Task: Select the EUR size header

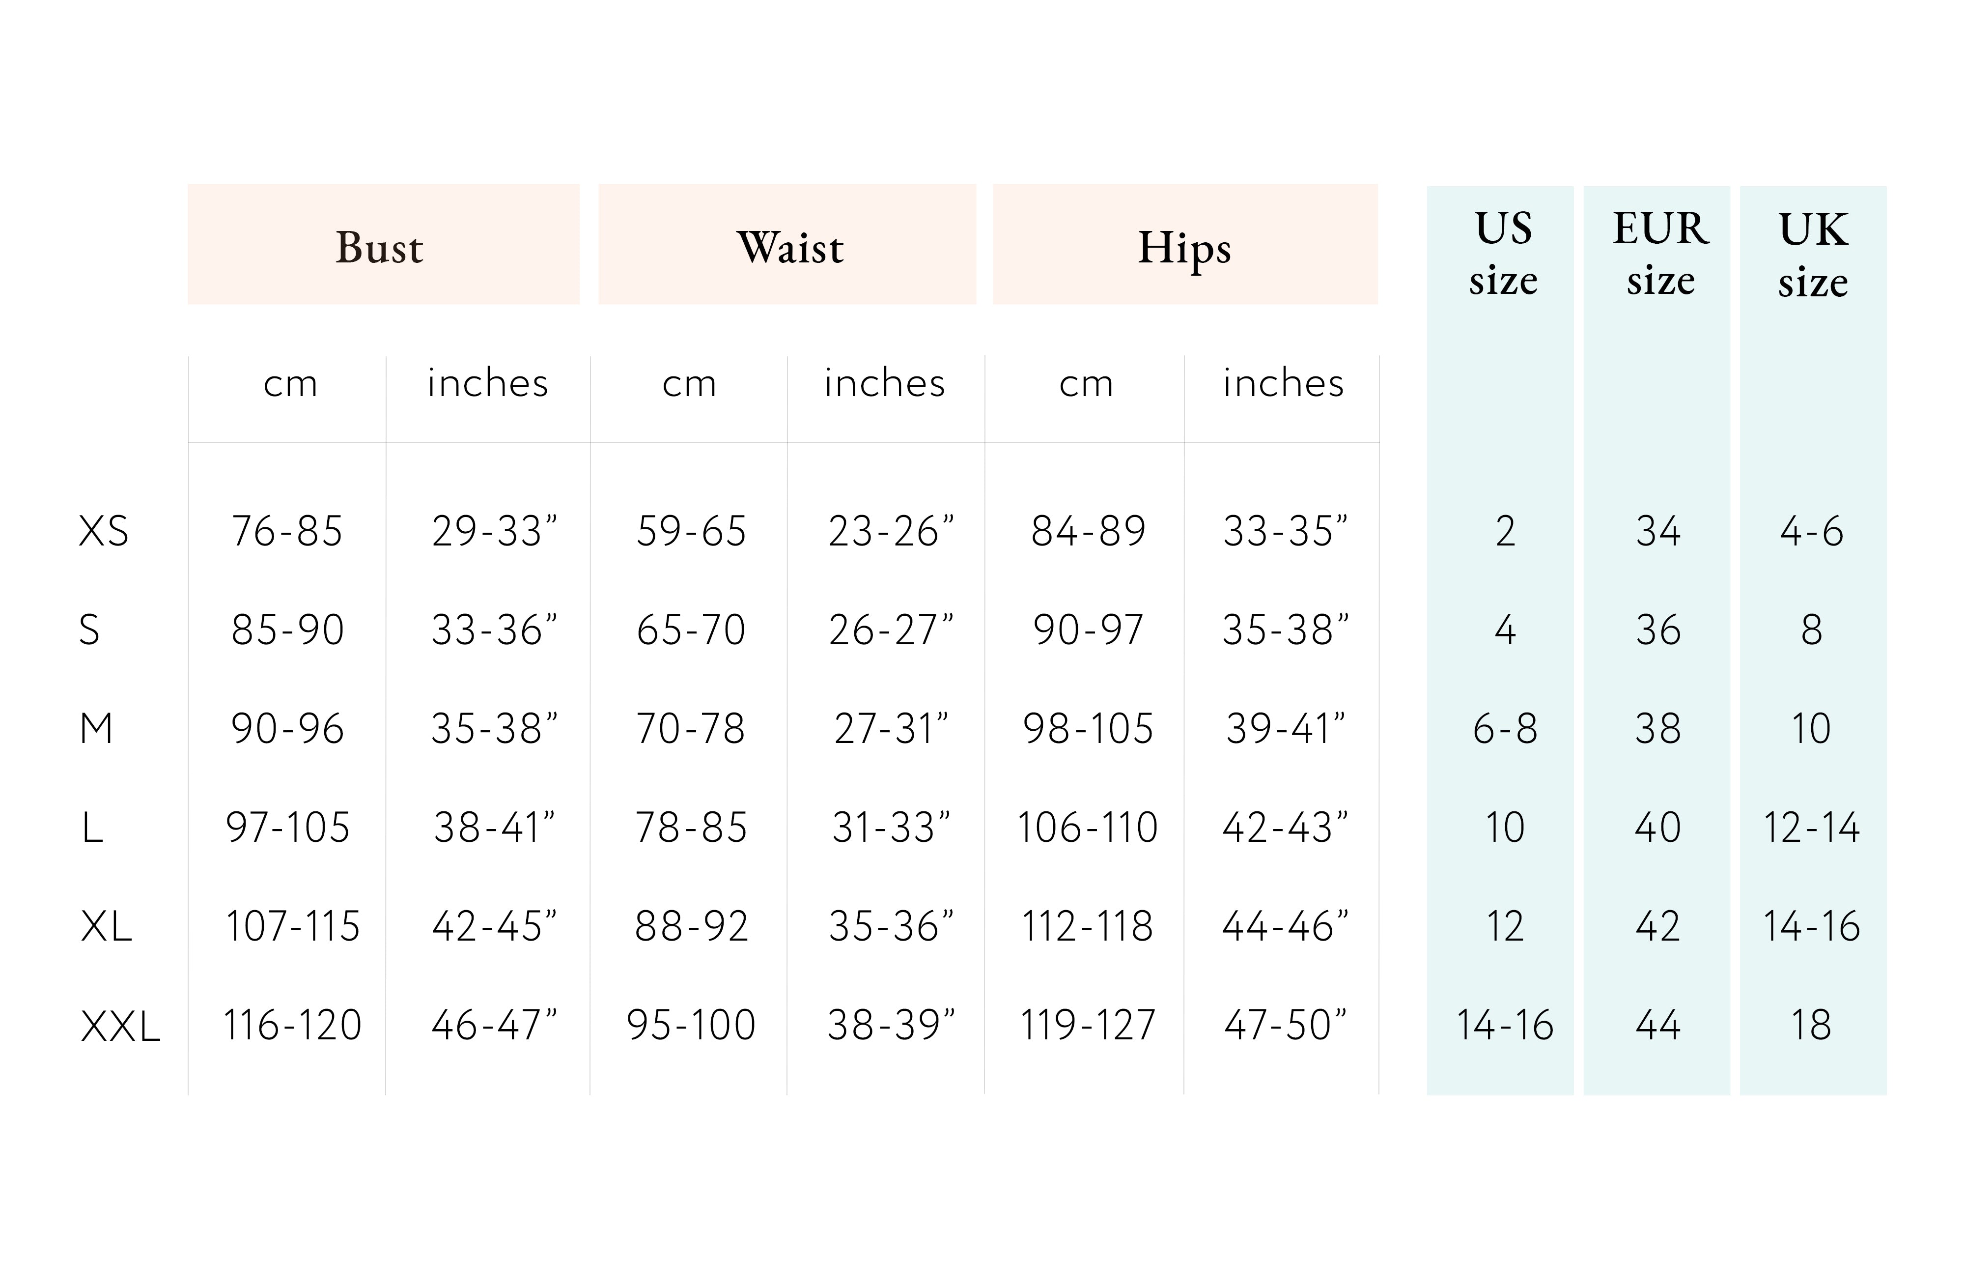Action: point(1660,253)
